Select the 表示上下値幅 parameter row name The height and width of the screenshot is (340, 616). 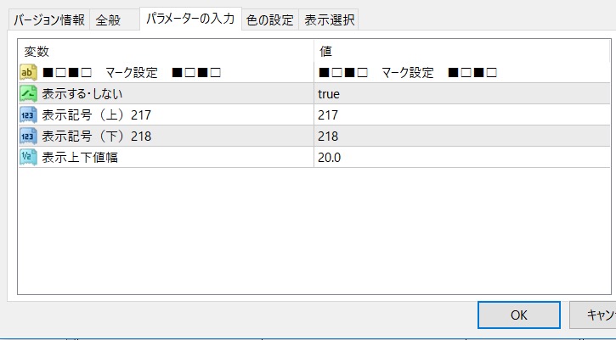tap(80, 157)
